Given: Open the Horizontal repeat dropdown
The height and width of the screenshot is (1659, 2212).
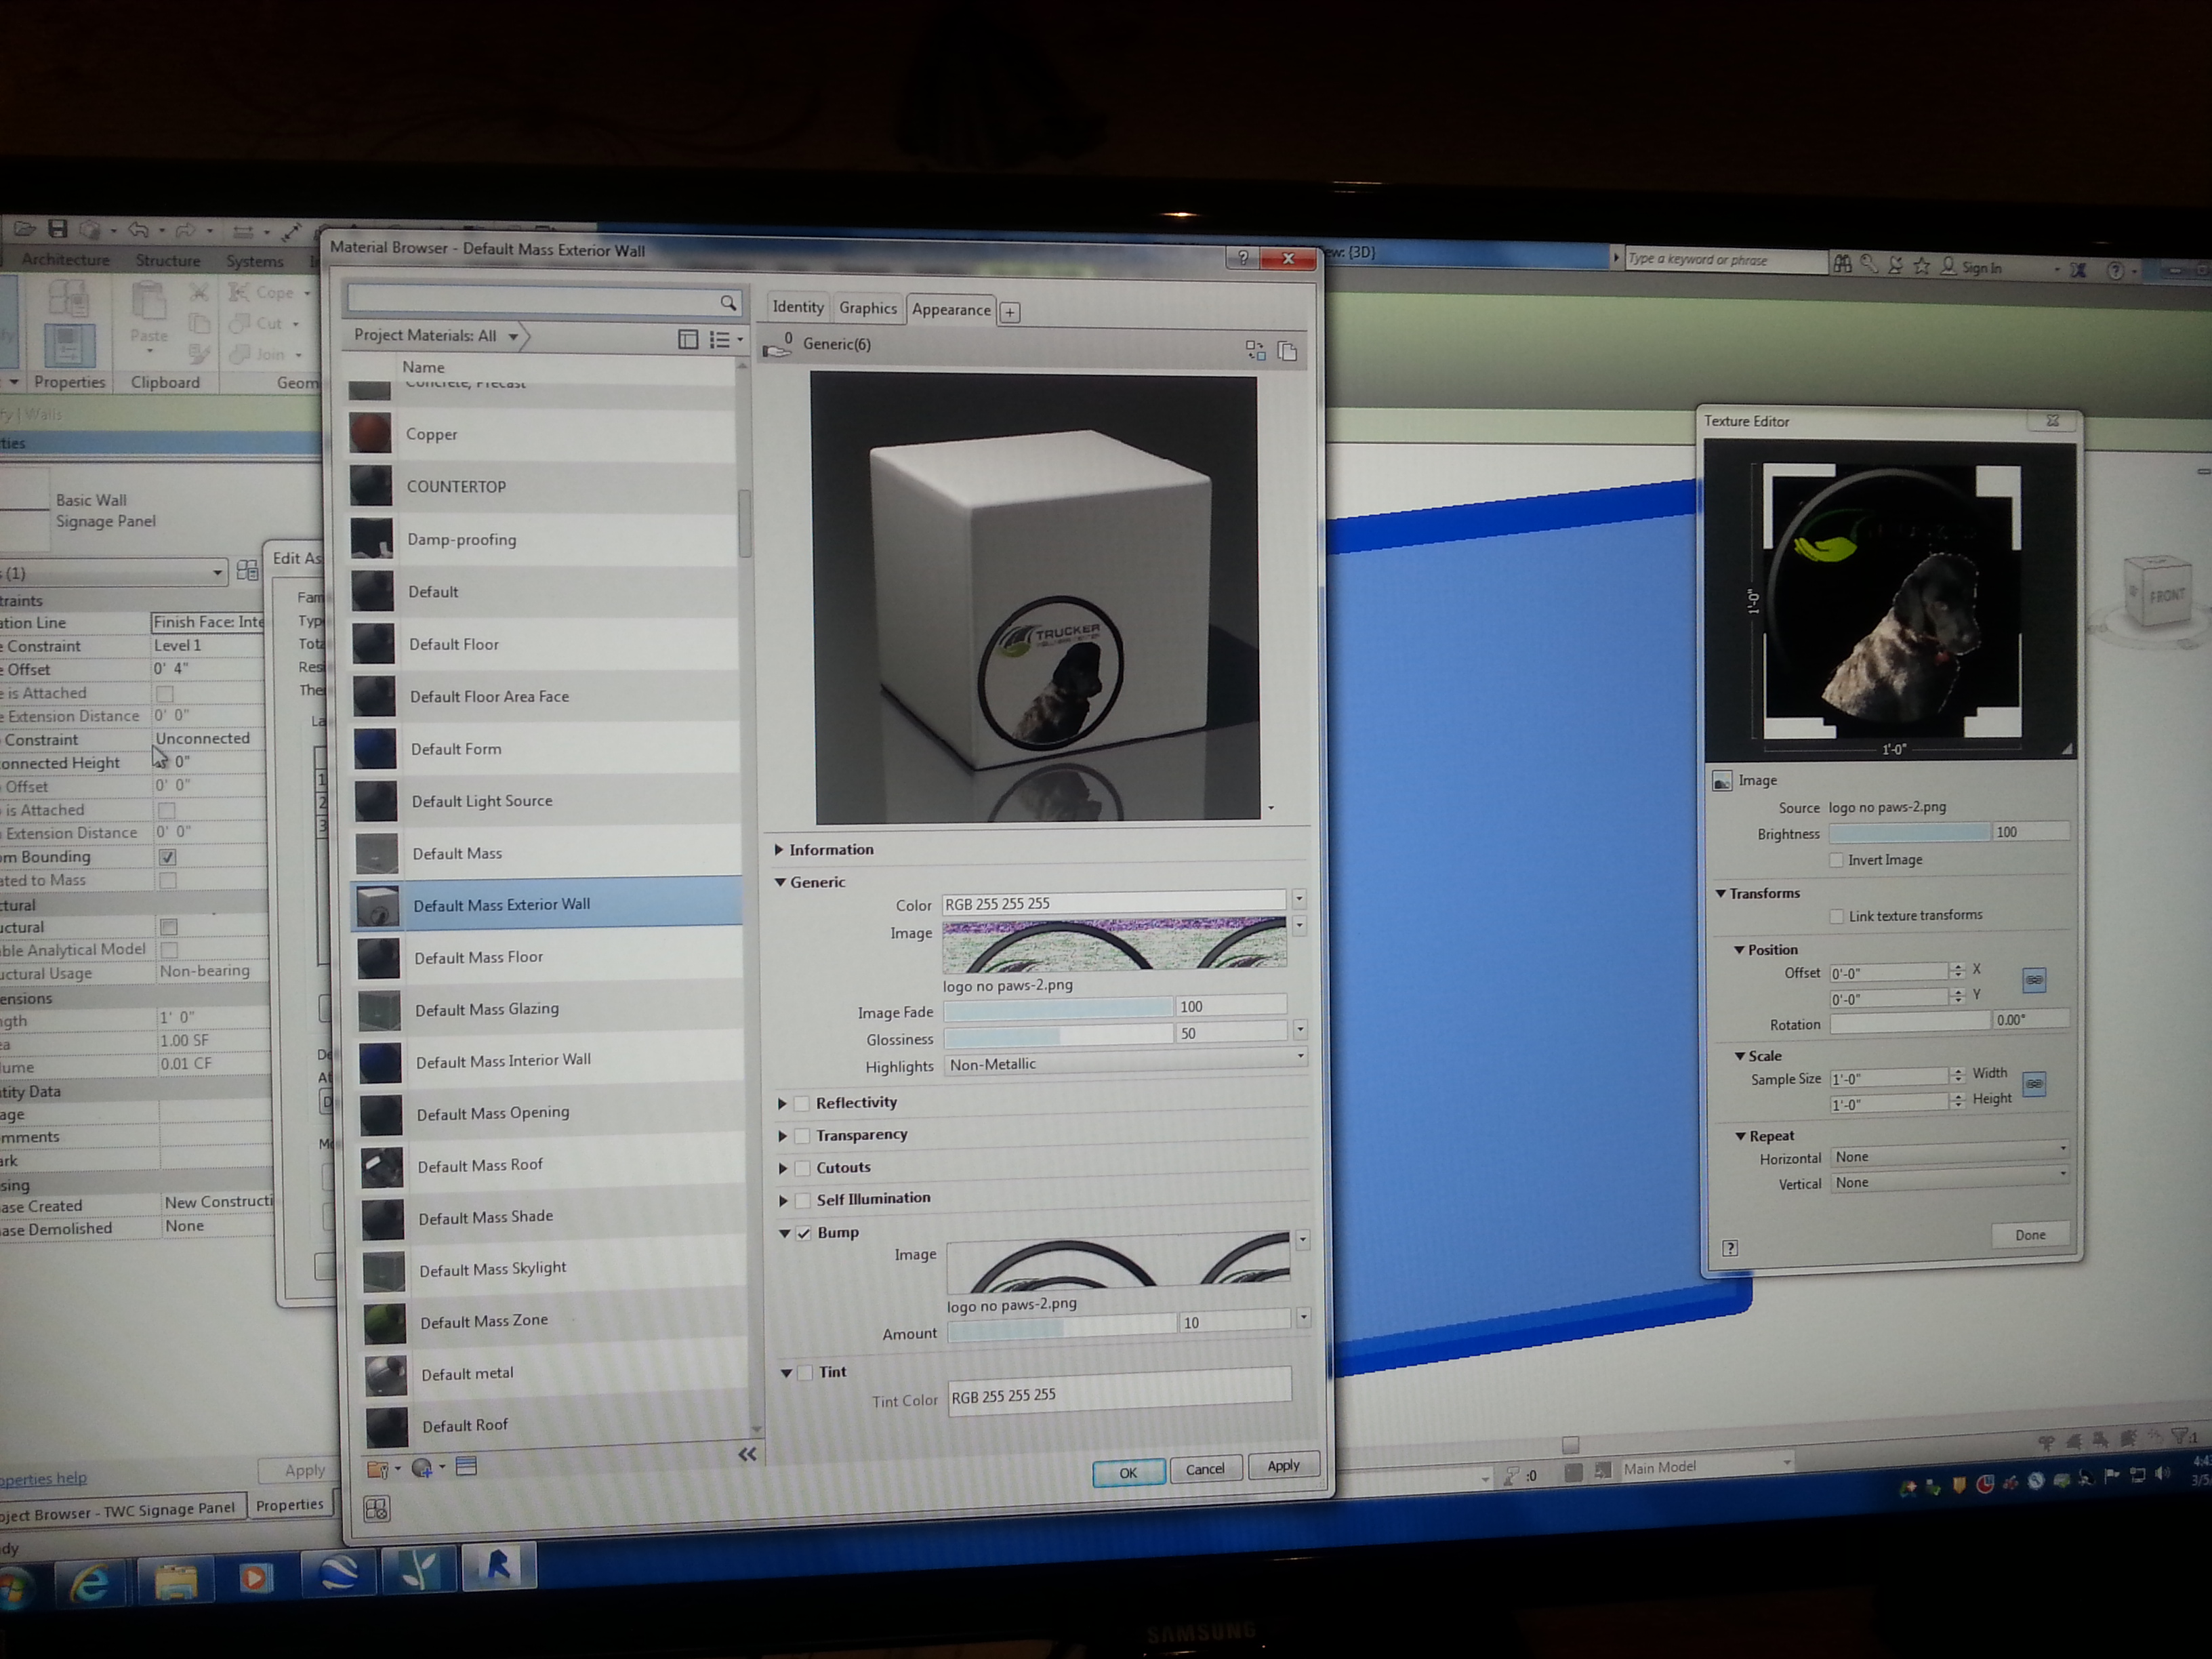Looking at the screenshot, I should 1948,1157.
